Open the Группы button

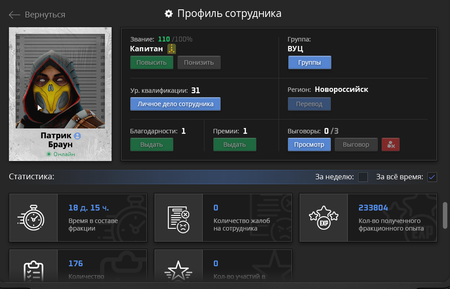pos(310,62)
